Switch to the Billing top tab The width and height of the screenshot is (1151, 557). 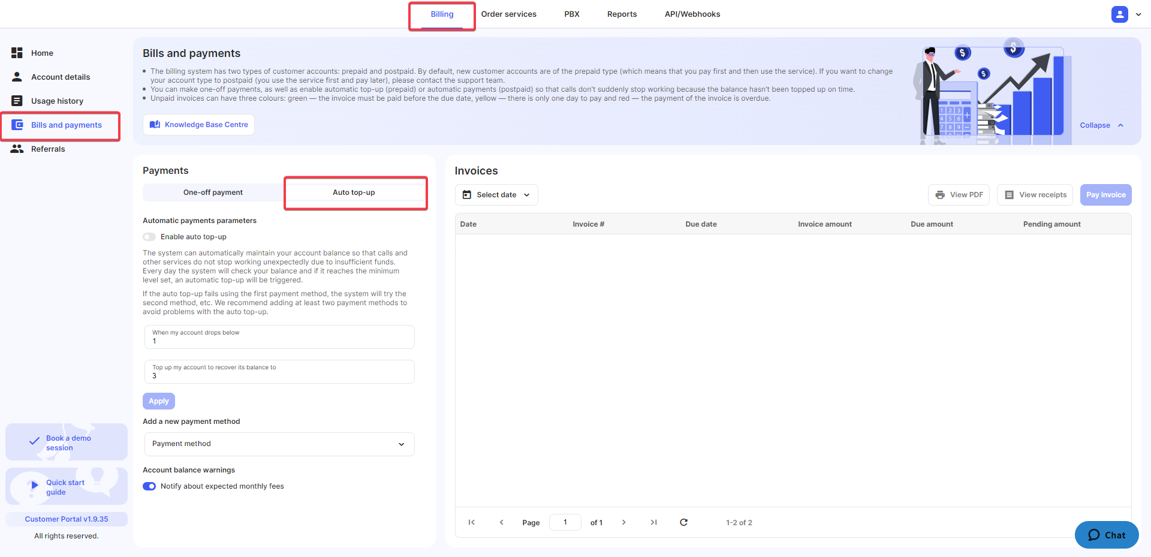coord(442,14)
